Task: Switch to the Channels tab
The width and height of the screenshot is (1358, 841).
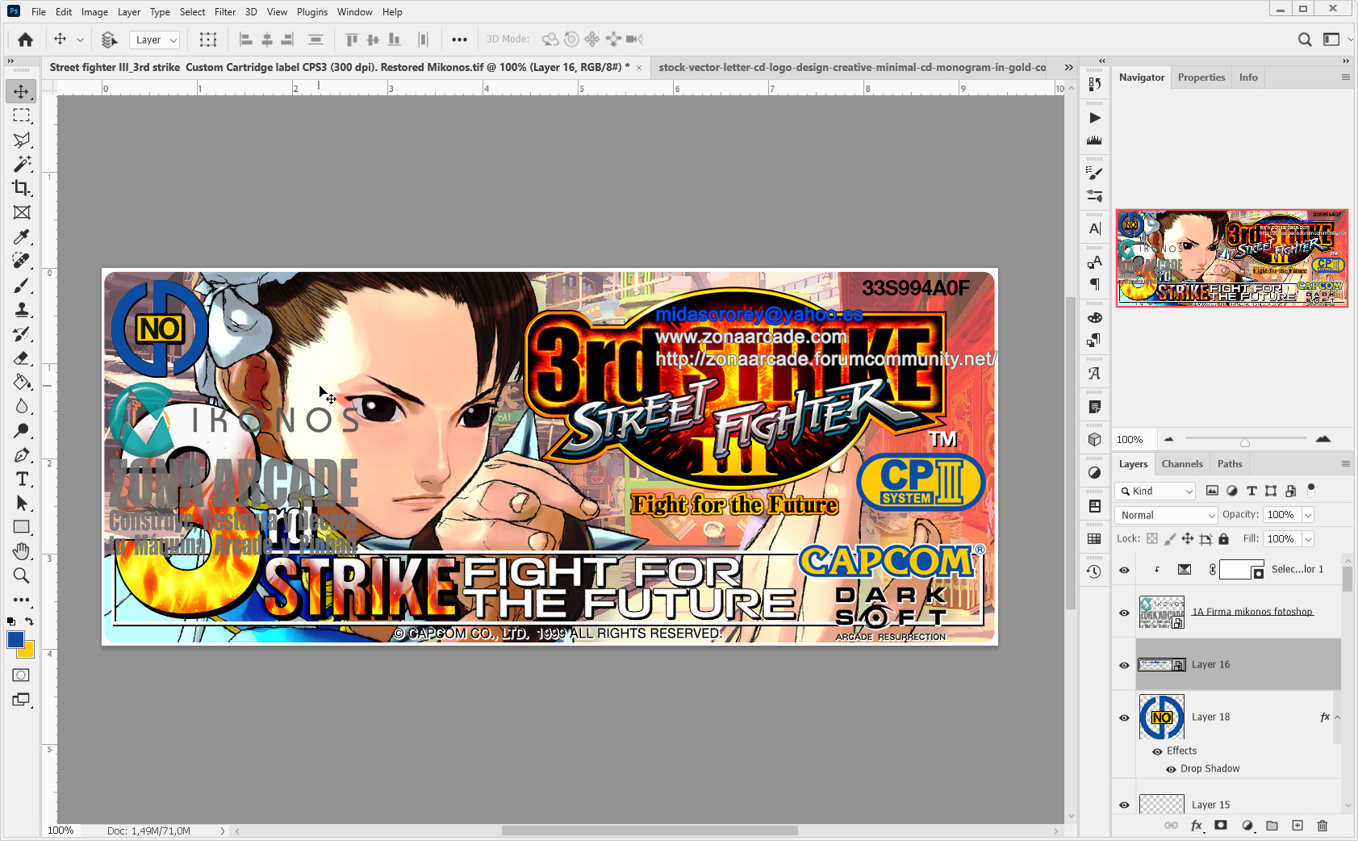Action: tap(1182, 463)
